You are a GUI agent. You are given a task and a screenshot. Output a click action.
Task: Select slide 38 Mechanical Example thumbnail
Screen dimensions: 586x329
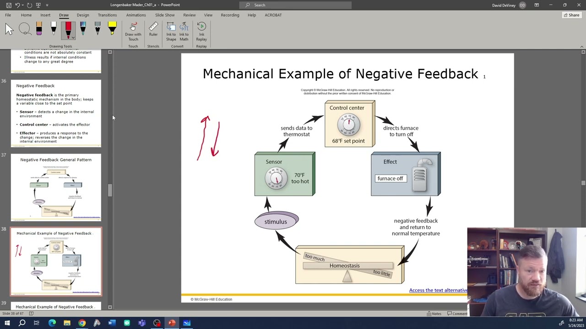coord(56,261)
